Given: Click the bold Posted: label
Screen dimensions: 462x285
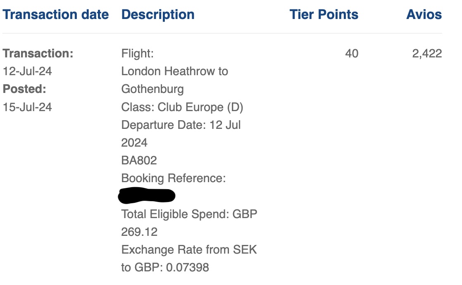Looking at the screenshot, I should (x=24, y=89).
